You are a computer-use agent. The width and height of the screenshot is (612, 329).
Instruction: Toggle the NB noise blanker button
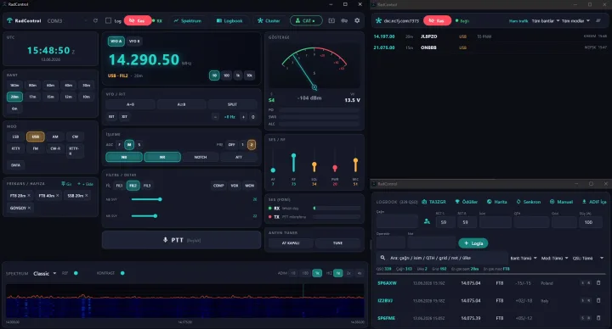click(124, 157)
